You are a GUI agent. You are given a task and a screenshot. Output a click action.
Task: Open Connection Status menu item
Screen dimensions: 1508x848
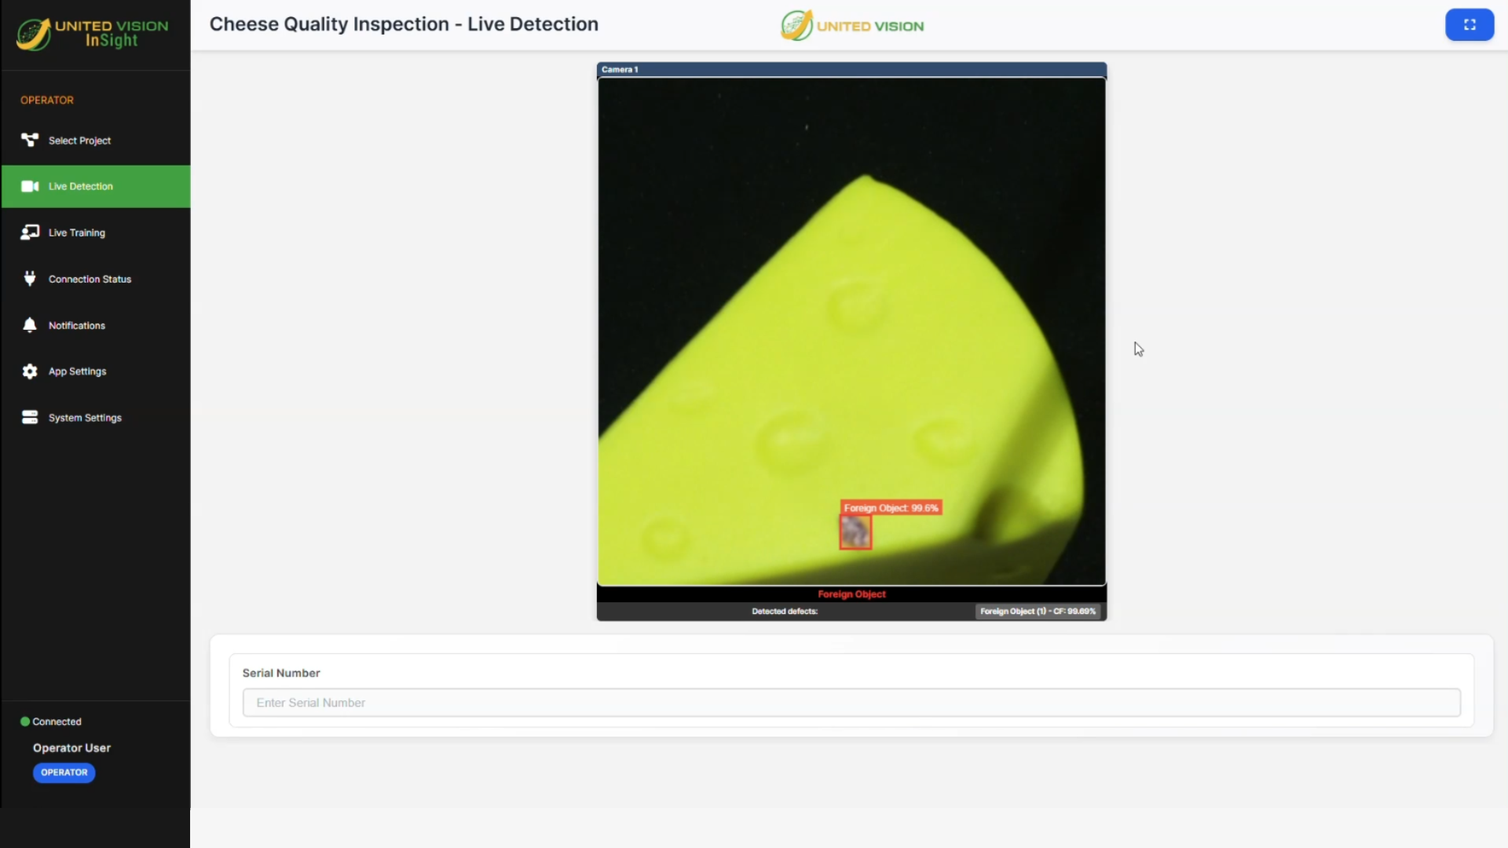coord(96,279)
